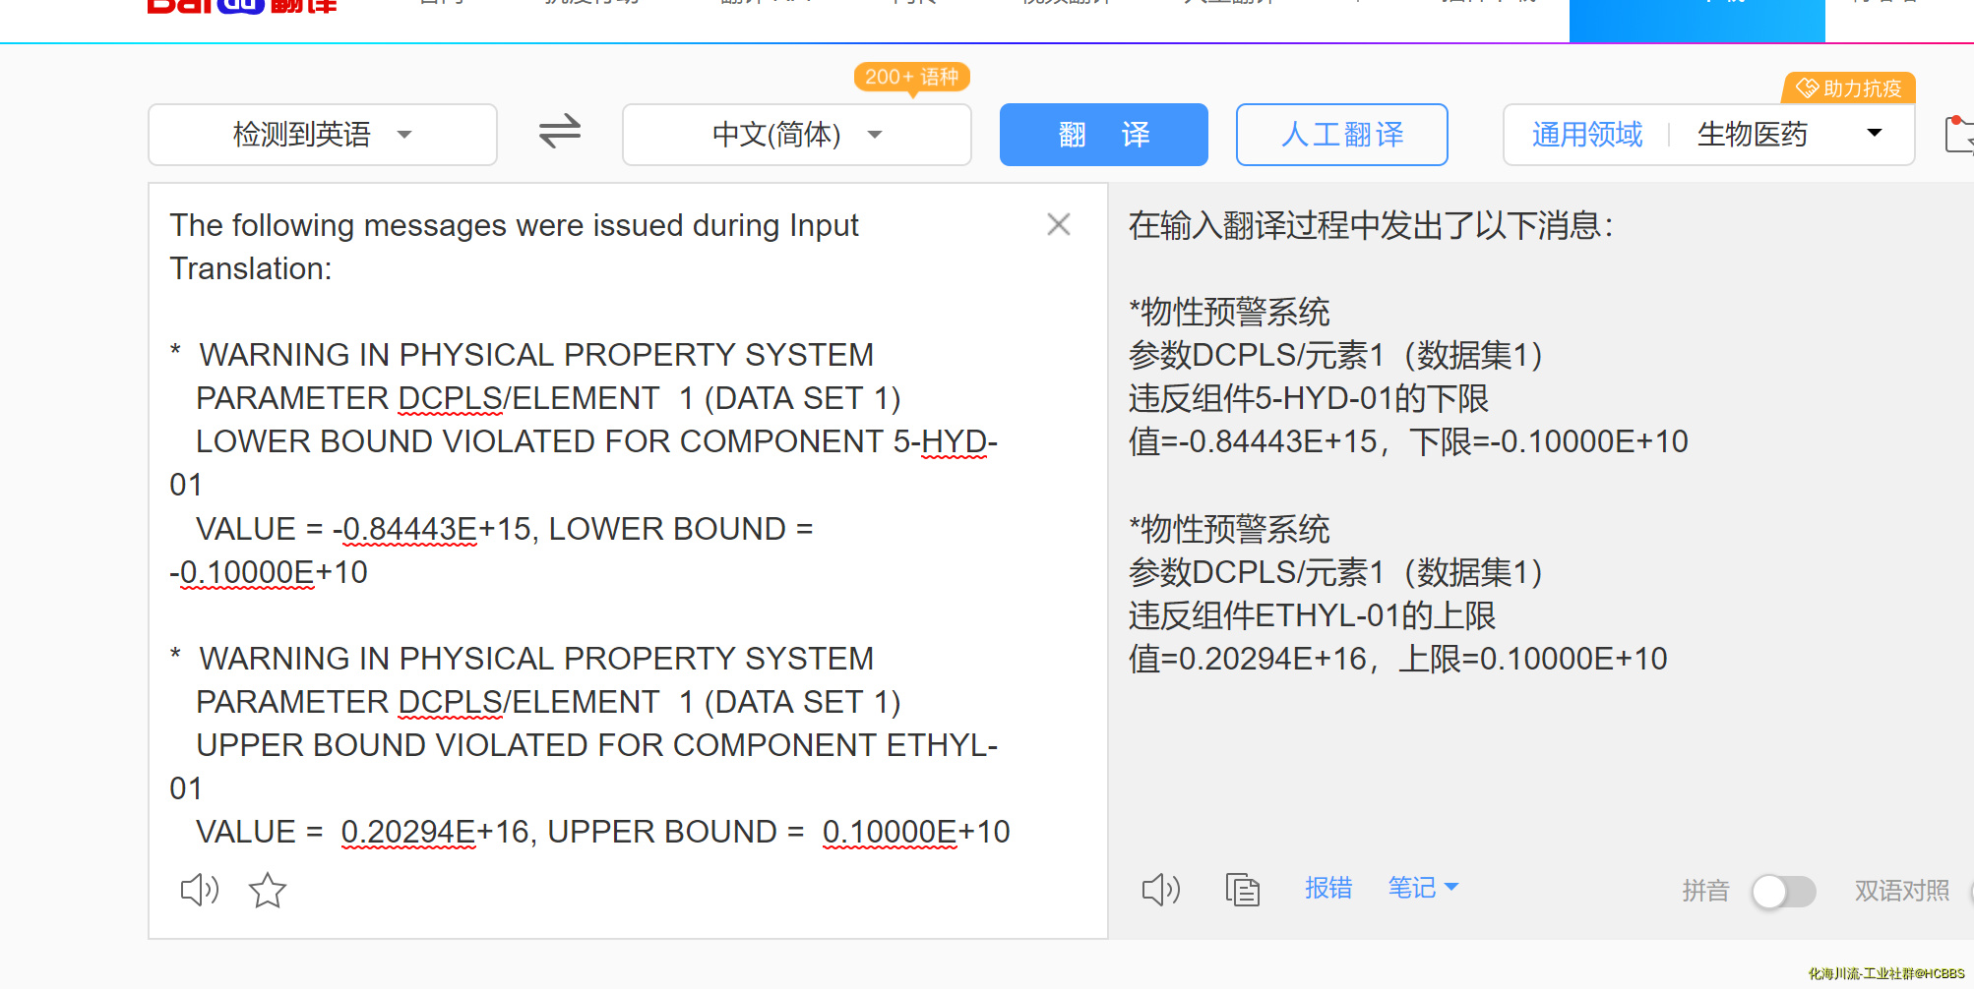This screenshot has width=1974, height=989.
Task: Select the 通用领域 domain tab
Action: pyautogui.click(x=1586, y=135)
